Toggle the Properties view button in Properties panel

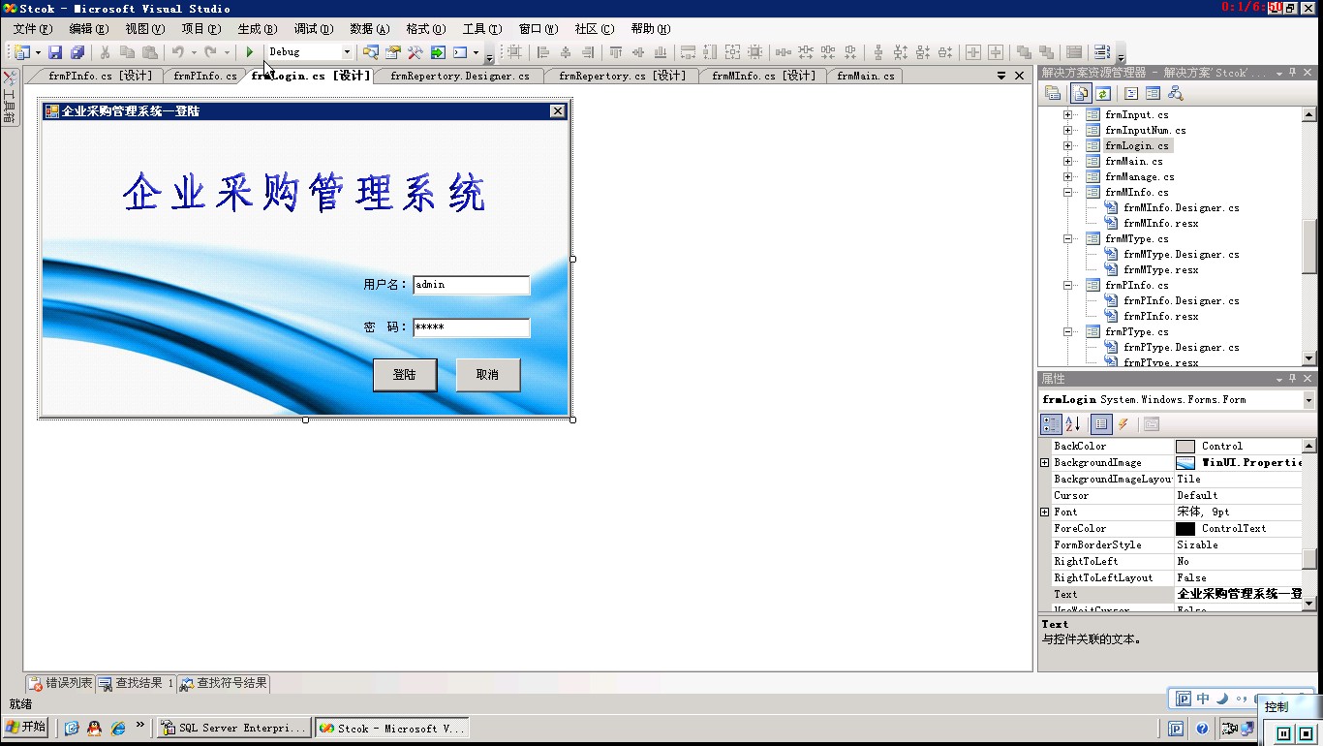click(x=1100, y=424)
